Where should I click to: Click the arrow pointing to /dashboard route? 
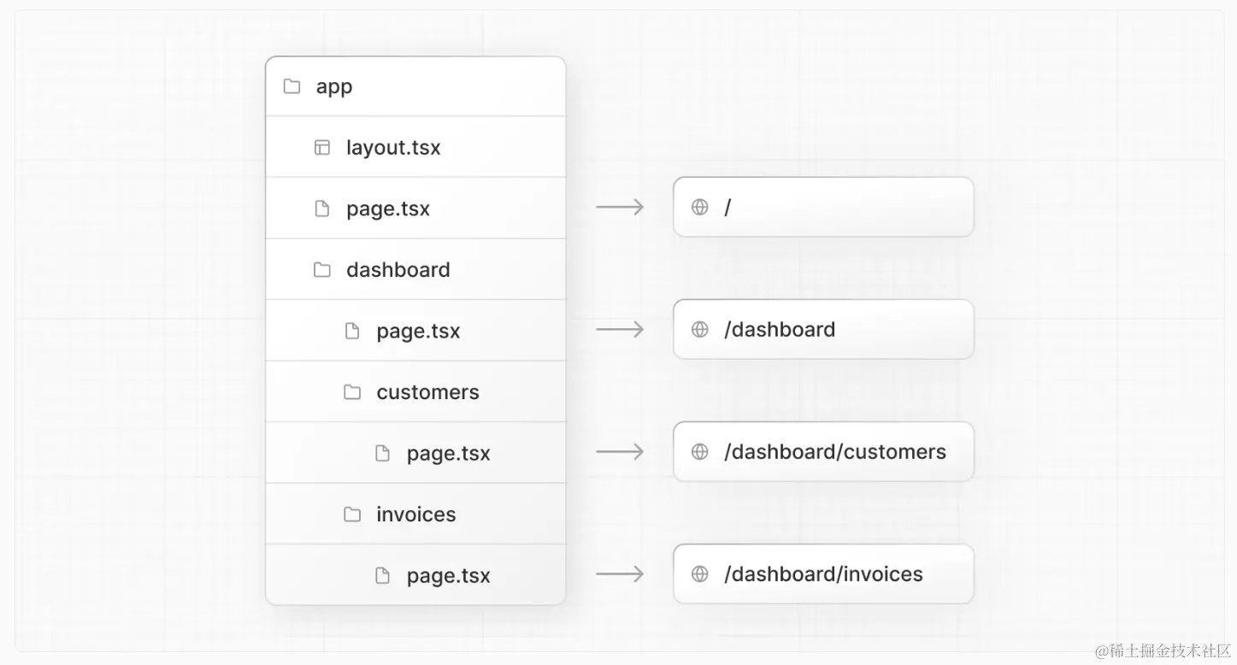click(x=620, y=329)
